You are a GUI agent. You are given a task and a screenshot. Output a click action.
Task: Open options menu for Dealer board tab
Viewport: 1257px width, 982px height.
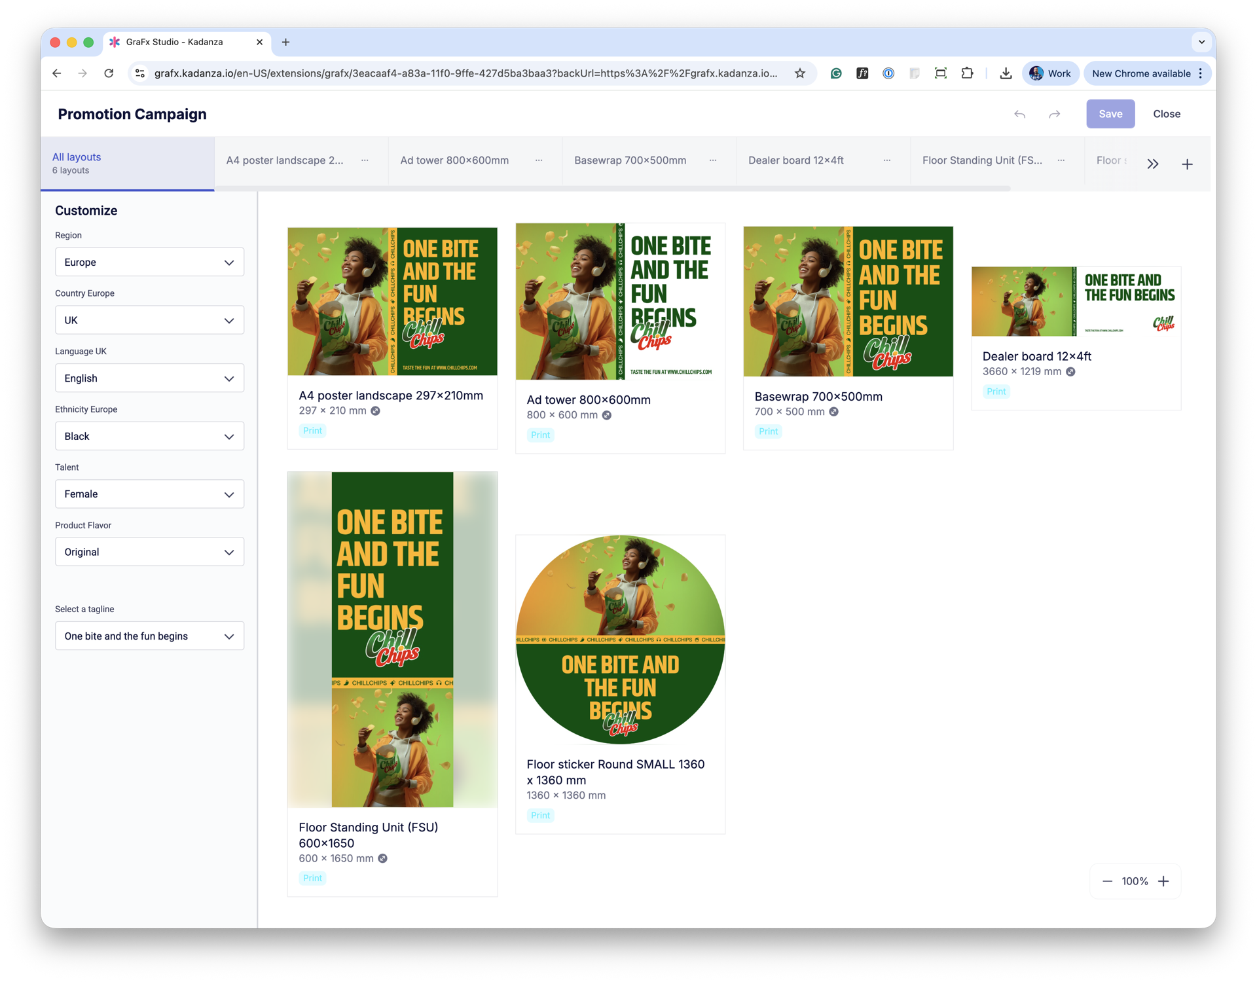pyautogui.click(x=886, y=160)
